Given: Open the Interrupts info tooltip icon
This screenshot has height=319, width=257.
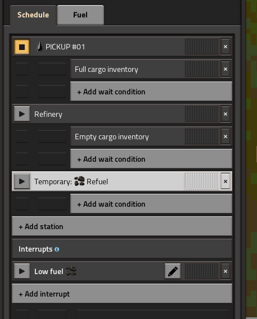Looking at the screenshot, I should [57, 249].
